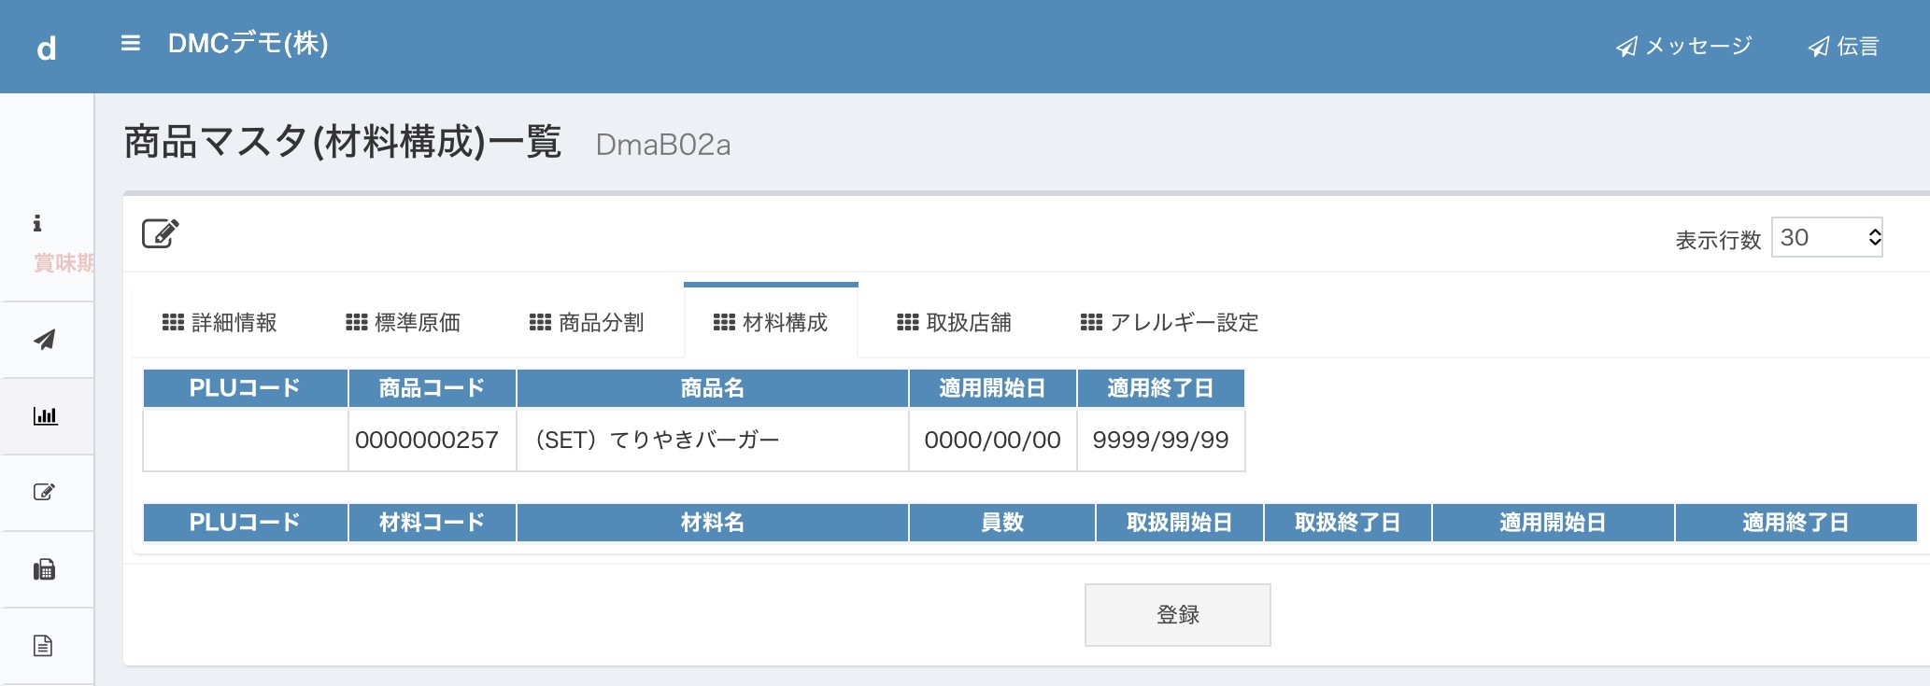The width and height of the screenshot is (1930, 686).
Task: Open the アレルギー設定 tab
Action: (x=1170, y=323)
